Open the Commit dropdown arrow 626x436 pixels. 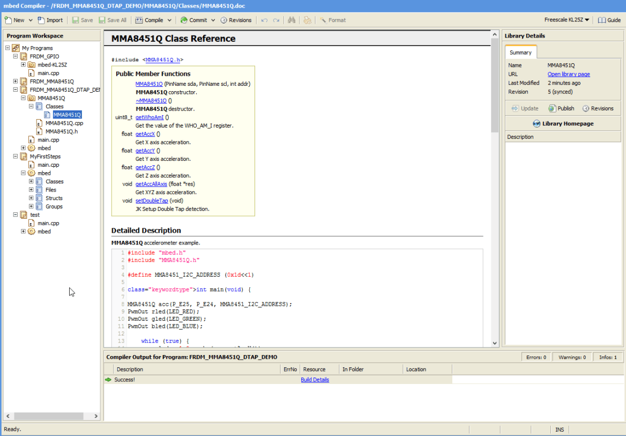tap(213, 20)
